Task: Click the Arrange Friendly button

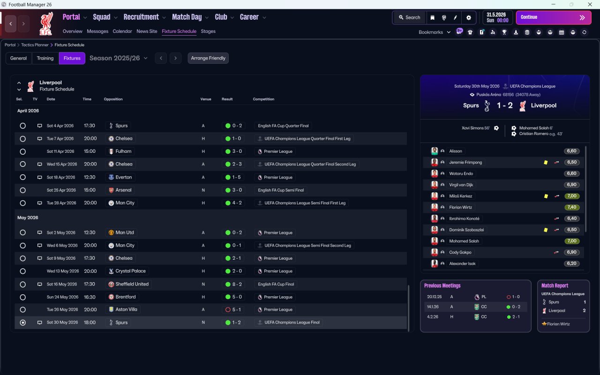Action: (x=208, y=58)
